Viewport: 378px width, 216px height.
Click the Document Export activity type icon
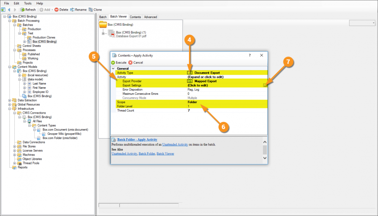click(x=190, y=73)
